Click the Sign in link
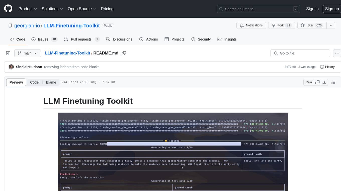This screenshot has width=341, height=191. click(x=312, y=9)
